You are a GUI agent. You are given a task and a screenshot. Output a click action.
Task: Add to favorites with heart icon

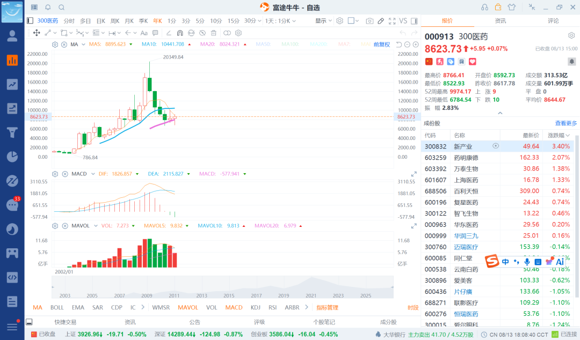(x=473, y=61)
